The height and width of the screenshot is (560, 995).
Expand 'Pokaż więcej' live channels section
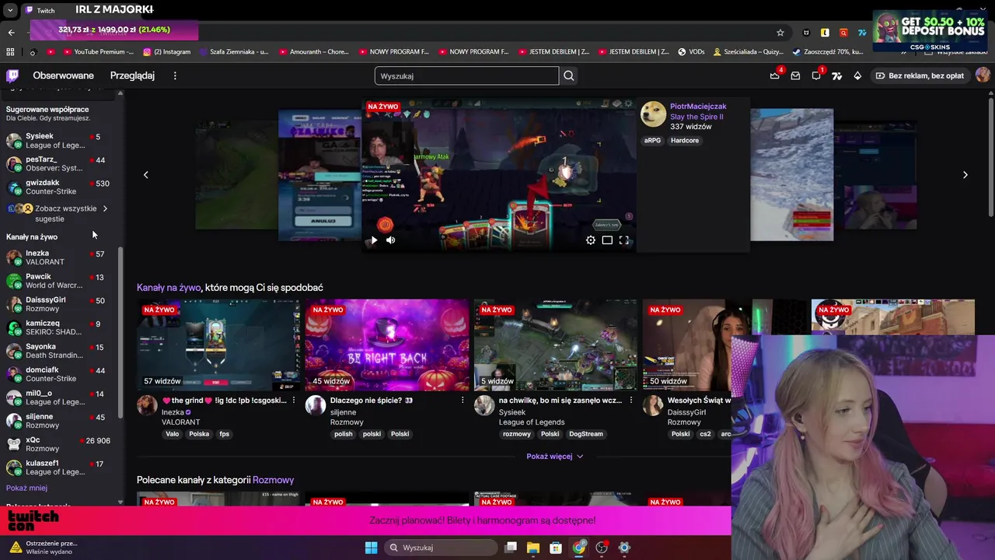pos(555,457)
